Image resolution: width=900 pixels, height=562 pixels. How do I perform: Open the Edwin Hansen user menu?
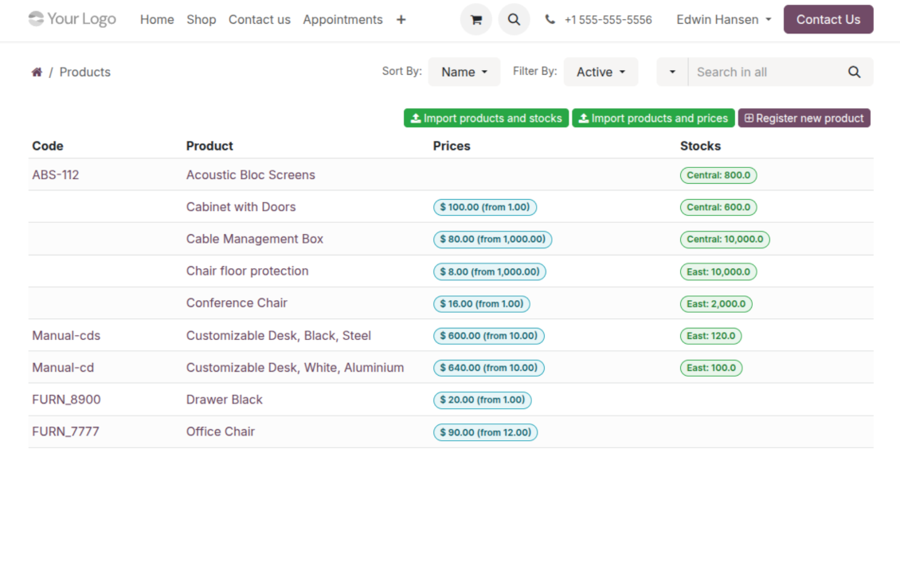(x=723, y=20)
